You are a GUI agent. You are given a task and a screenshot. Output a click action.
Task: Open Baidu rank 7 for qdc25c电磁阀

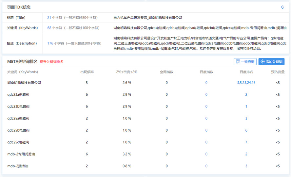246,142
